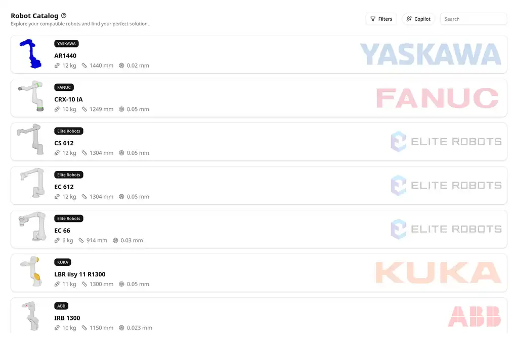Viewport: 518px width, 338px height.
Task: Click the payload icon on AR1440 card
Action: pos(57,66)
